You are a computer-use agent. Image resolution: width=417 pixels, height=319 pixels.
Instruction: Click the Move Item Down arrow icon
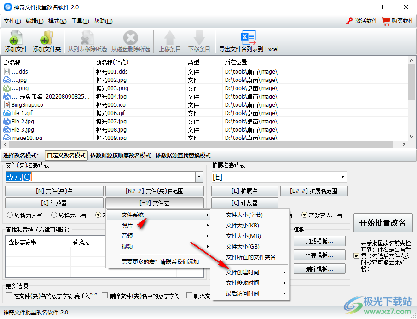(199, 38)
